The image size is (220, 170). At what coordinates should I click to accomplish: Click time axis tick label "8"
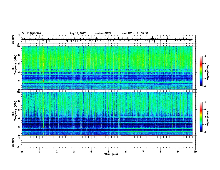click(x=161, y=152)
